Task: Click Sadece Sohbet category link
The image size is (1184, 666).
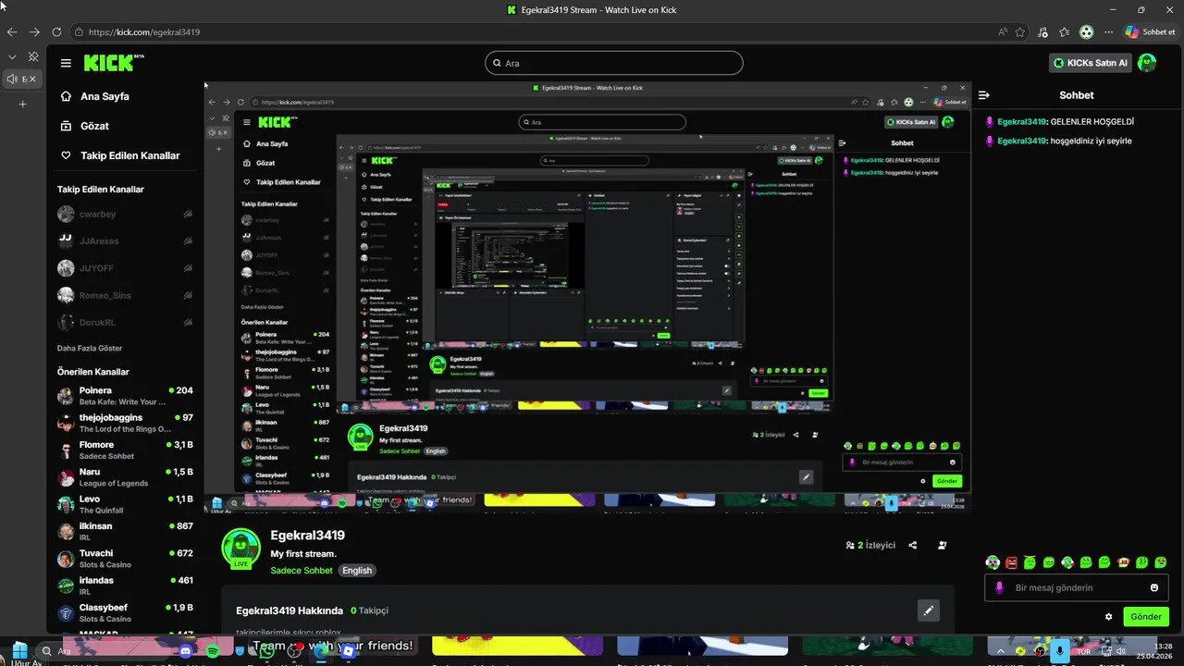Action: click(302, 571)
